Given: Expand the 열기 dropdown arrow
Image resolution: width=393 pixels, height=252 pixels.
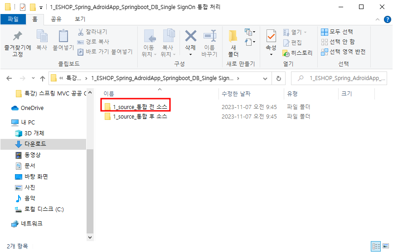Looking at the screenshot, I should click(305, 32).
